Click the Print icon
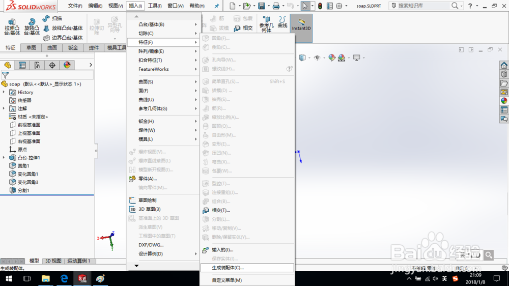Viewport: 509px width, 286px height. coord(276,6)
